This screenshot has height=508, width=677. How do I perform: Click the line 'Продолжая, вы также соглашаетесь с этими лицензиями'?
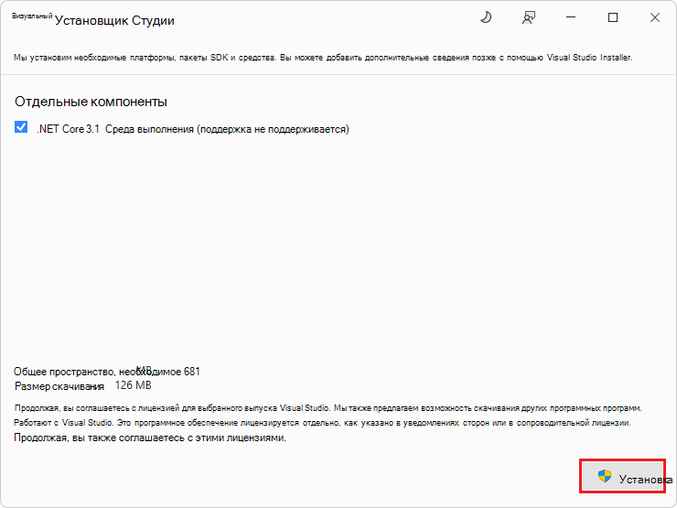(x=150, y=438)
